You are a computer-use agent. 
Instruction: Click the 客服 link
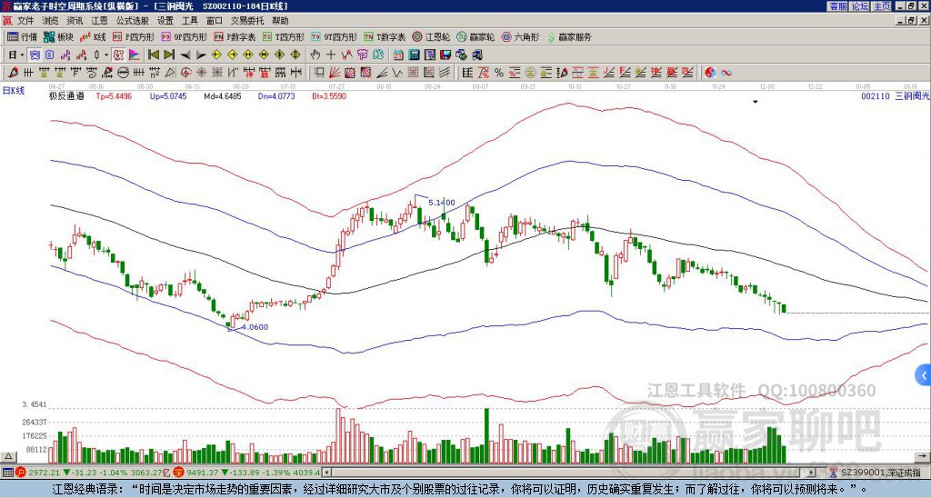(837, 6)
